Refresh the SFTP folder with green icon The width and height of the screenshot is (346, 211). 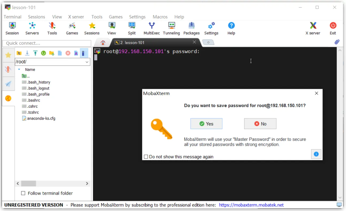pyautogui.click(x=43, y=53)
